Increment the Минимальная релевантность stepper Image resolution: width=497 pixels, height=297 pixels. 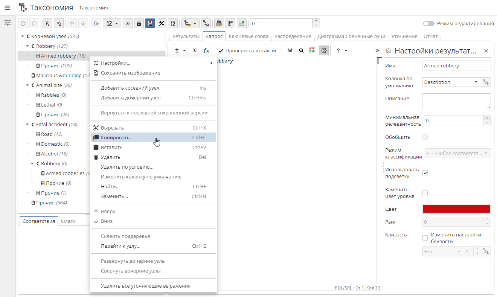(488, 118)
